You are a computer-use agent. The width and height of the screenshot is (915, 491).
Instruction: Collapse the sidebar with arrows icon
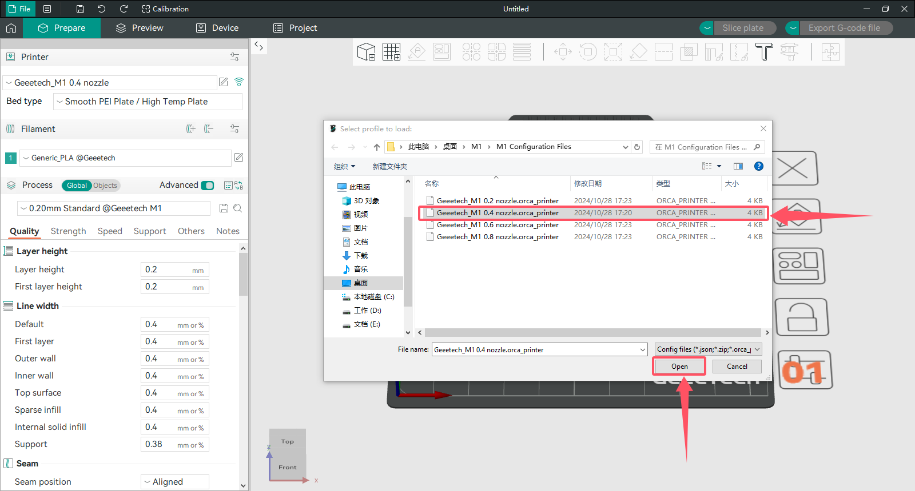pos(258,46)
